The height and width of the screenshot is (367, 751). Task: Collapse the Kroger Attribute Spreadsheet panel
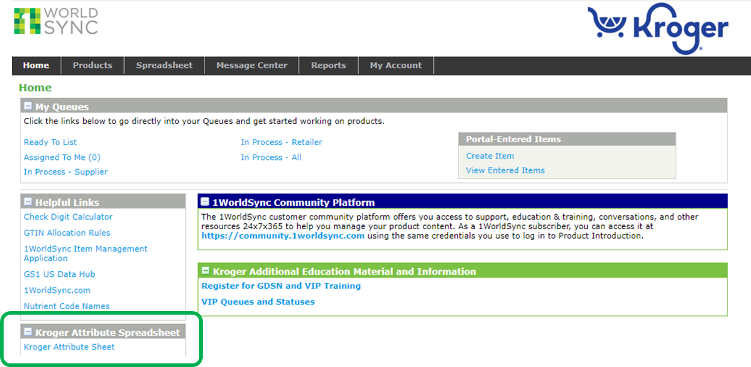(28, 331)
